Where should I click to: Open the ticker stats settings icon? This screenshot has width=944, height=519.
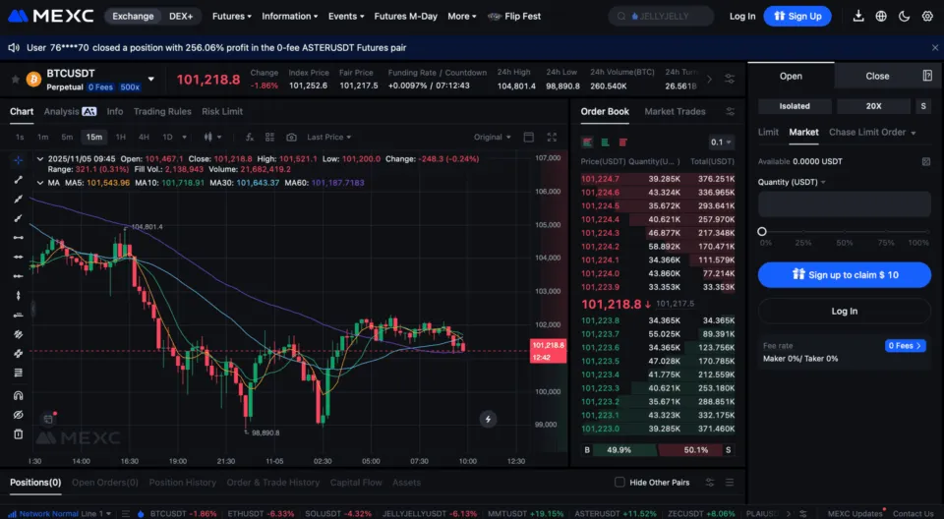coord(730,79)
